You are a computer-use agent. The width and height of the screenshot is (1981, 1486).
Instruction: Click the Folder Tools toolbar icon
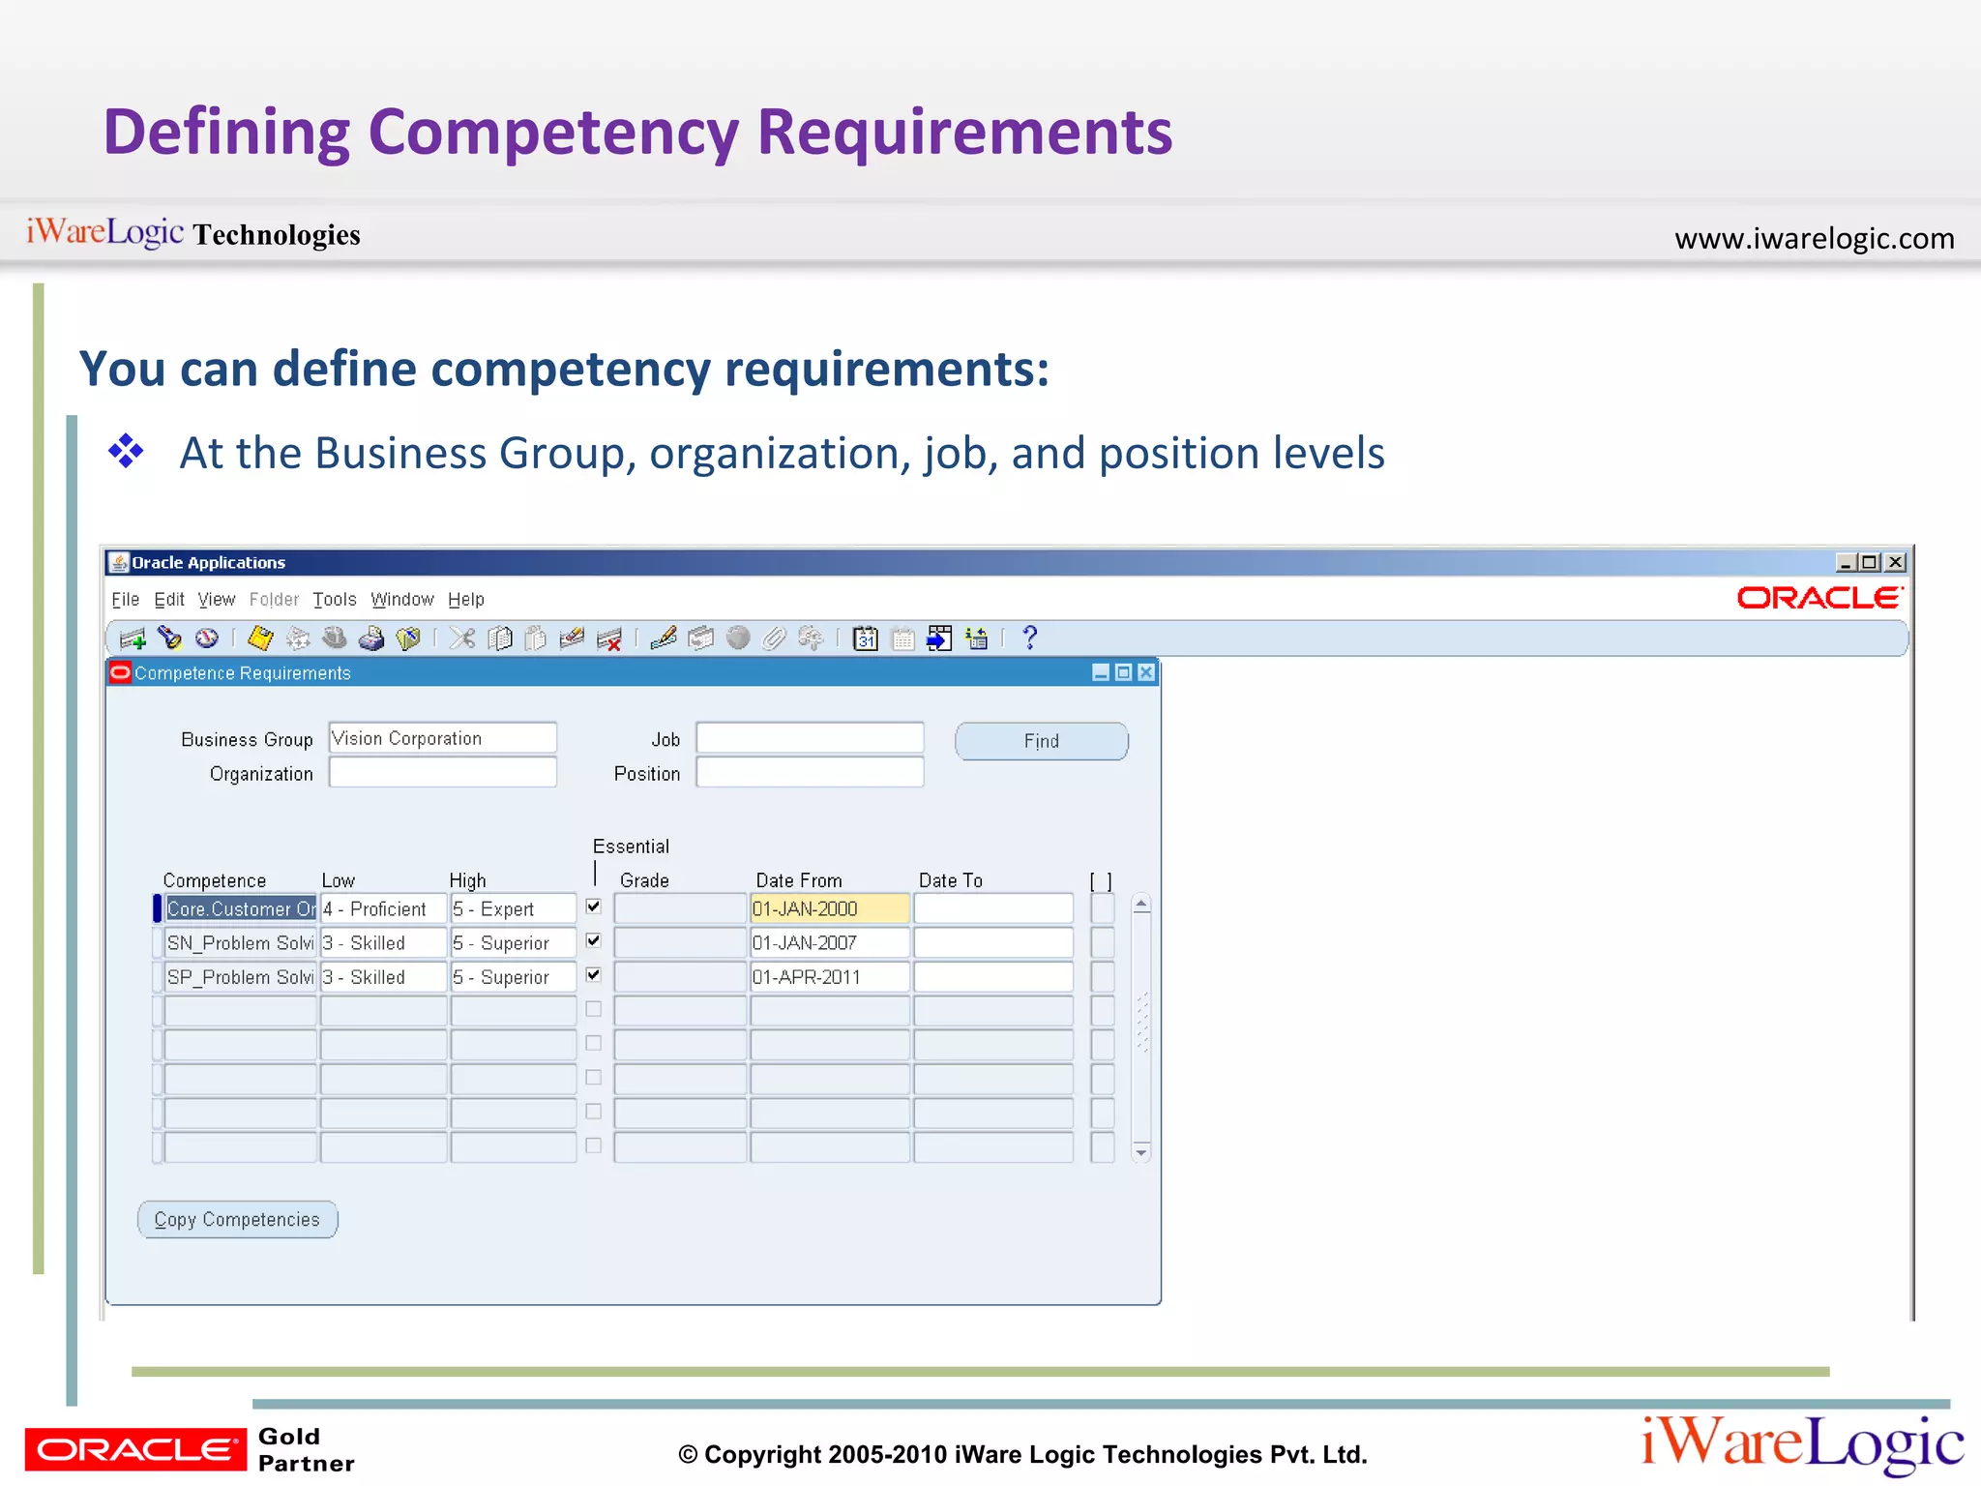pos(811,639)
